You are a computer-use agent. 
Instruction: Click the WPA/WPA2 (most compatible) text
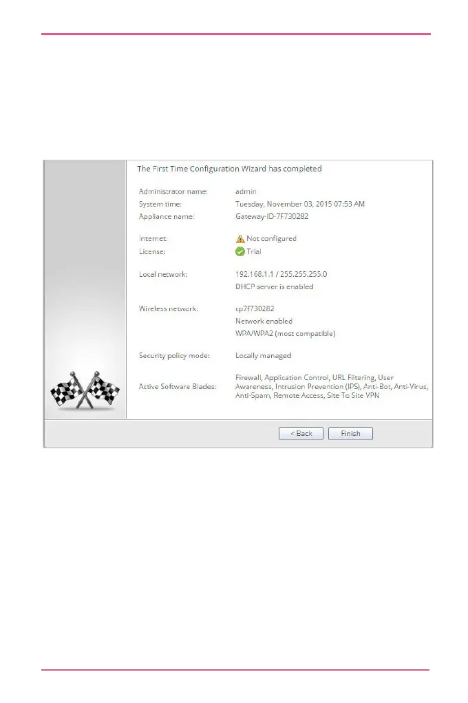click(285, 333)
